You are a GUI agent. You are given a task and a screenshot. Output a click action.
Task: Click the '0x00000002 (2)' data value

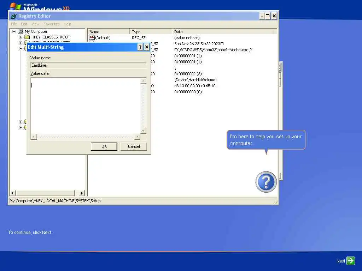pos(188,74)
